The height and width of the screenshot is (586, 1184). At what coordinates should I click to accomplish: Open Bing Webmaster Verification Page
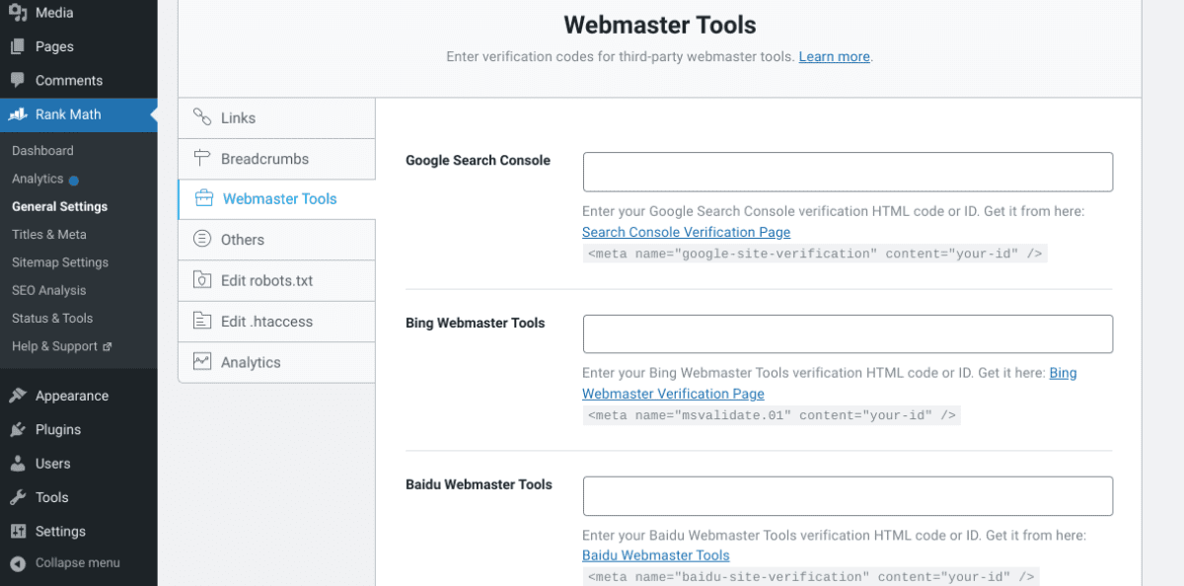[x=673, y=393]
